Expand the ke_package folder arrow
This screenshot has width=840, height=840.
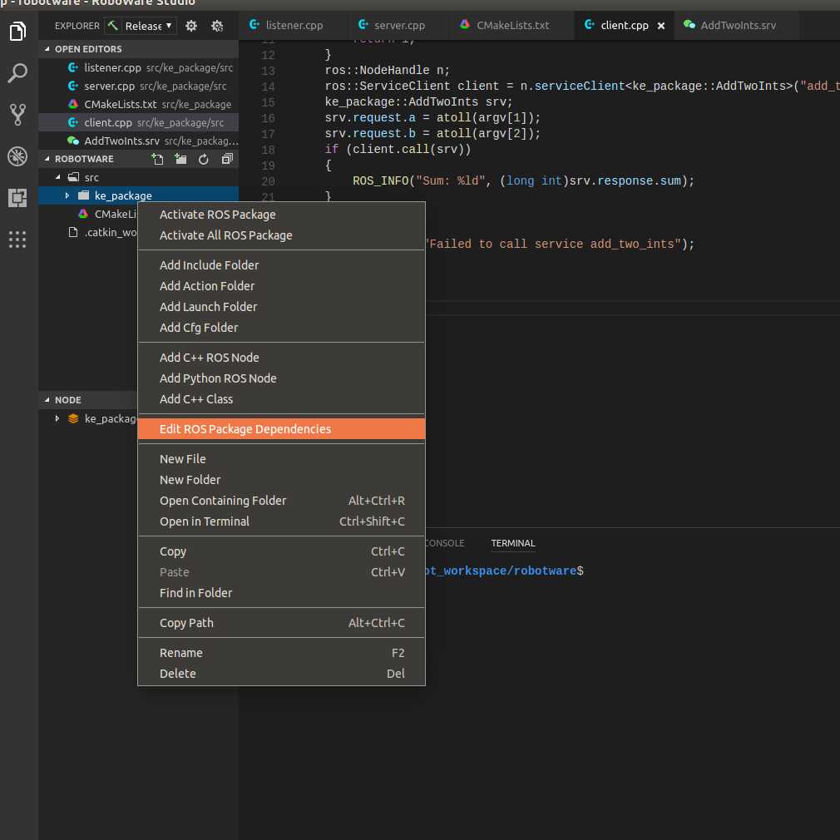[67, 195]
